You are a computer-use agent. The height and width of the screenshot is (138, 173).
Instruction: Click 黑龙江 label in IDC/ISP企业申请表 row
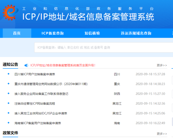click(x=117, y=113)
